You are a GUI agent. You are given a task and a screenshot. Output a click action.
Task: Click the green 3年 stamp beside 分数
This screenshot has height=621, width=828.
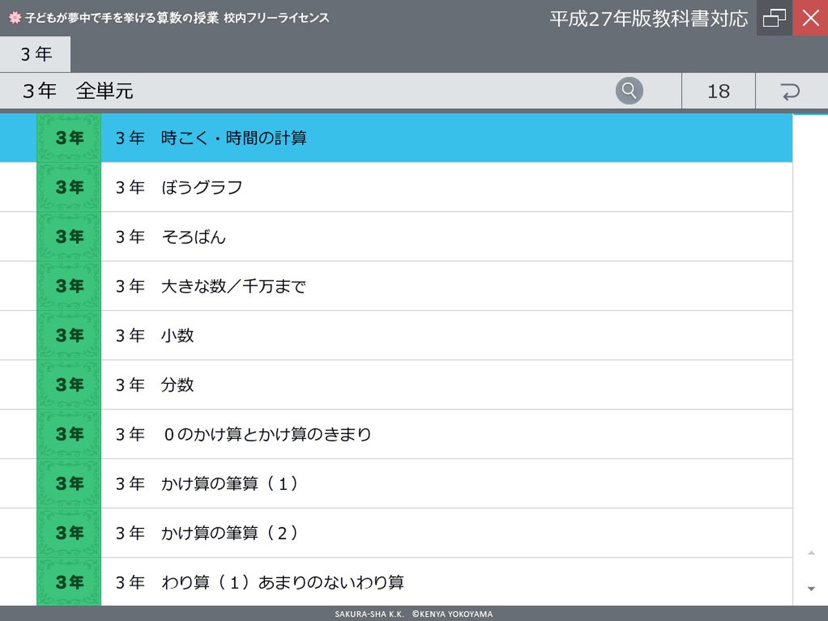click(x=68, y=385)
